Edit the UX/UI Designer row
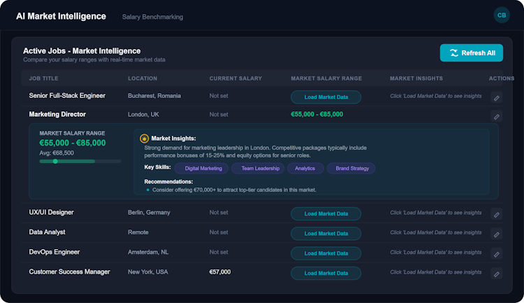524x303 pixels. coord(496,215)
